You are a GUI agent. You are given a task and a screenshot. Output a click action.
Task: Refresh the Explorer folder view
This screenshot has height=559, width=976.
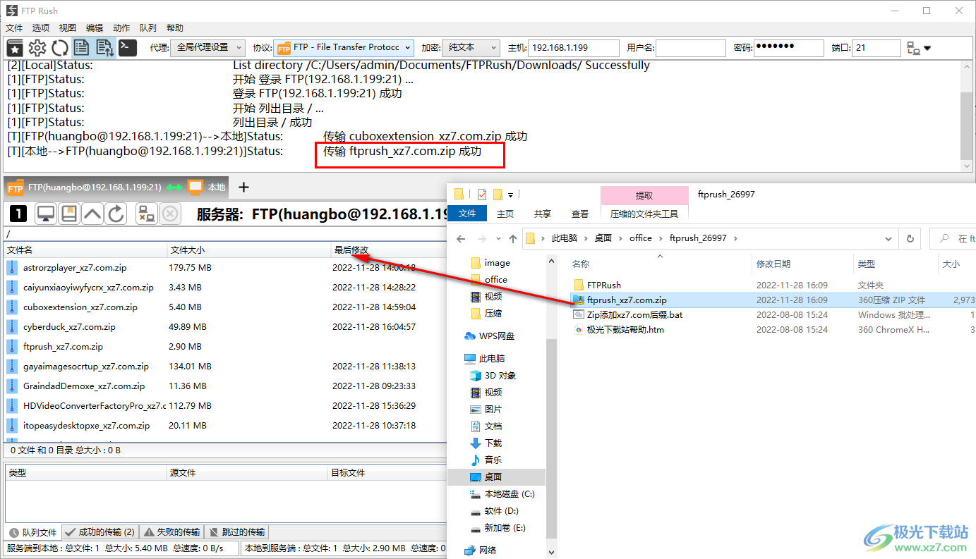910,238
